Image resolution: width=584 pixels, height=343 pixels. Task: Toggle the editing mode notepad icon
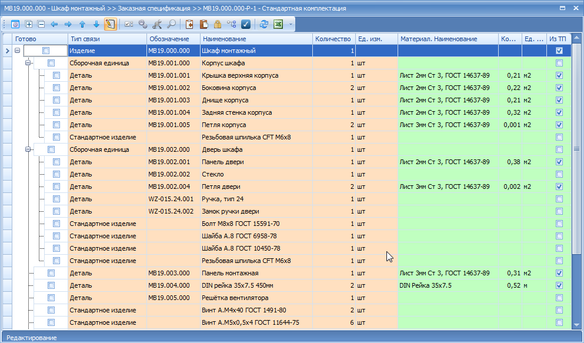[110, 24]
